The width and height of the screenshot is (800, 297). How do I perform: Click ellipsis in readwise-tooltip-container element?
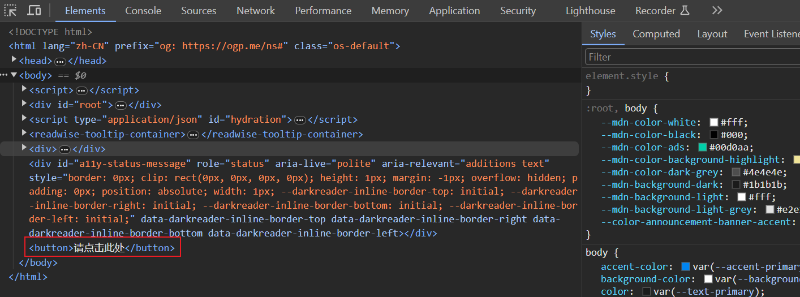193,135
